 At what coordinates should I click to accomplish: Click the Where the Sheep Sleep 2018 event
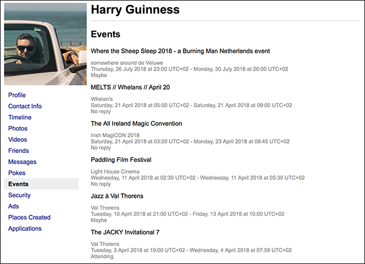pos(180,51)
